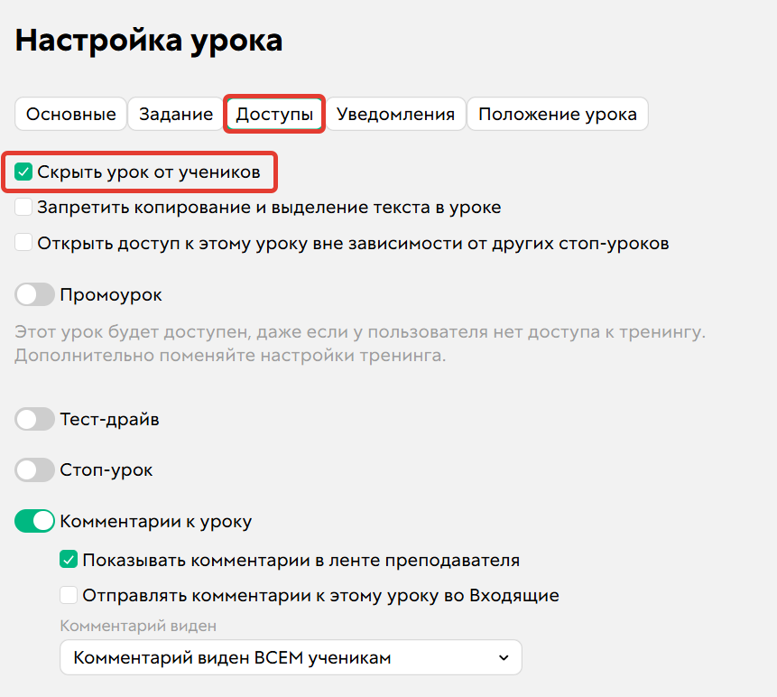
Task: Select the Комментарий виден ВСЕМ ученикам selector
Action: pyautogui.click(x=291, y=657)
